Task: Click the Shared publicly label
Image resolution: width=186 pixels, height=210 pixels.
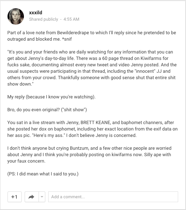Action: pyautogui.click(x=44, y=19)
